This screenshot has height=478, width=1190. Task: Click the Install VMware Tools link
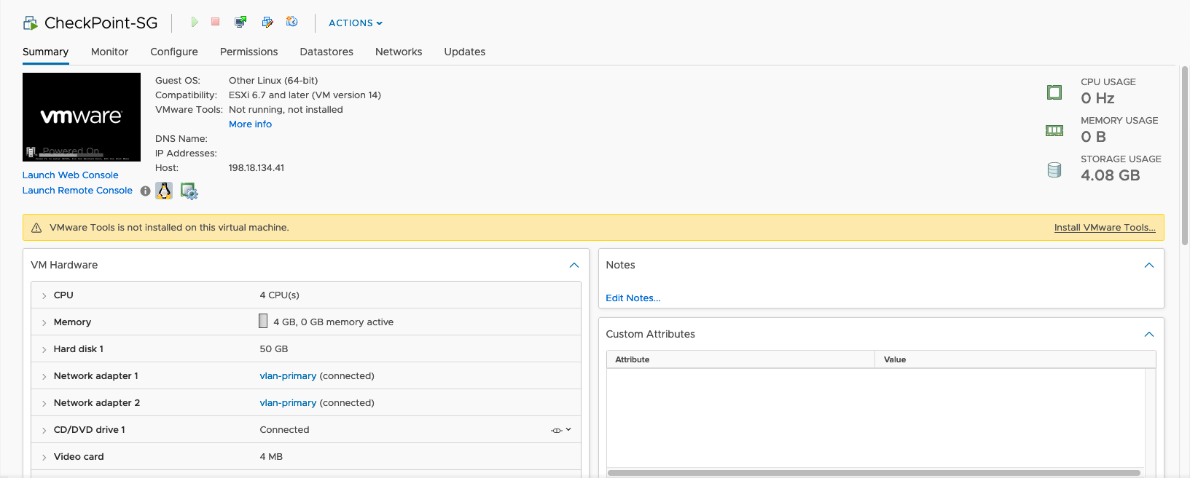coord(1104,228)
